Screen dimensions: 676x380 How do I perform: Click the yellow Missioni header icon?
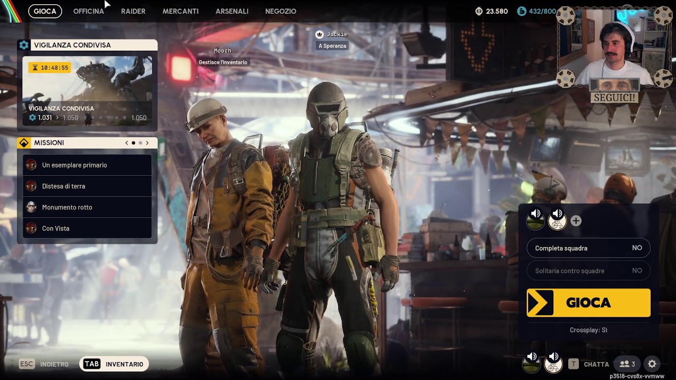24,142
